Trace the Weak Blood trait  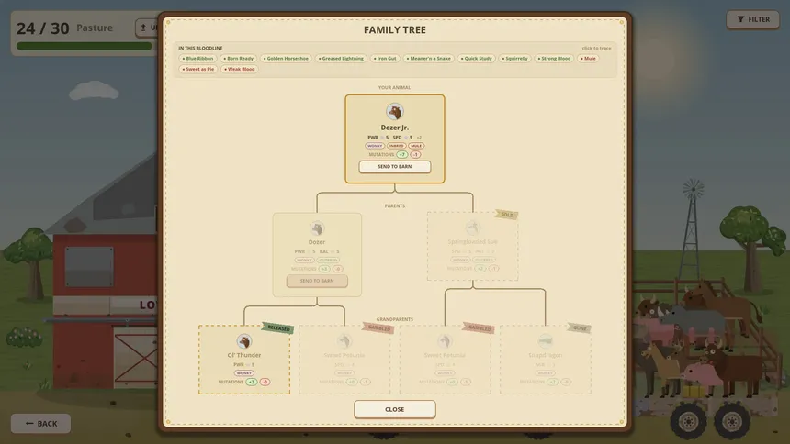point(240,69)
